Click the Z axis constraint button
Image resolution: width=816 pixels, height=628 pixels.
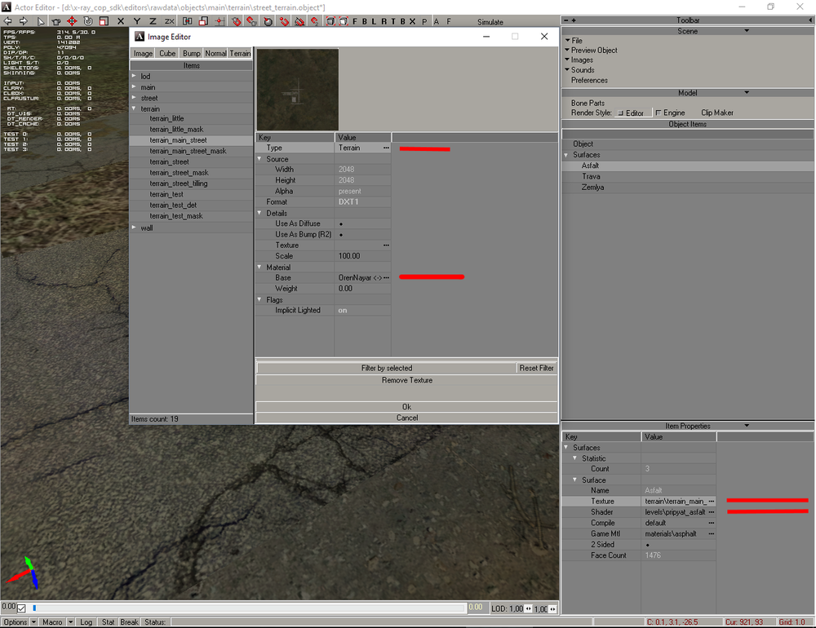click(152, 21)
